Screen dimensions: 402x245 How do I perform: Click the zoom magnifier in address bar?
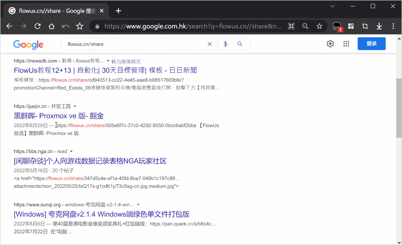[305, 26]
